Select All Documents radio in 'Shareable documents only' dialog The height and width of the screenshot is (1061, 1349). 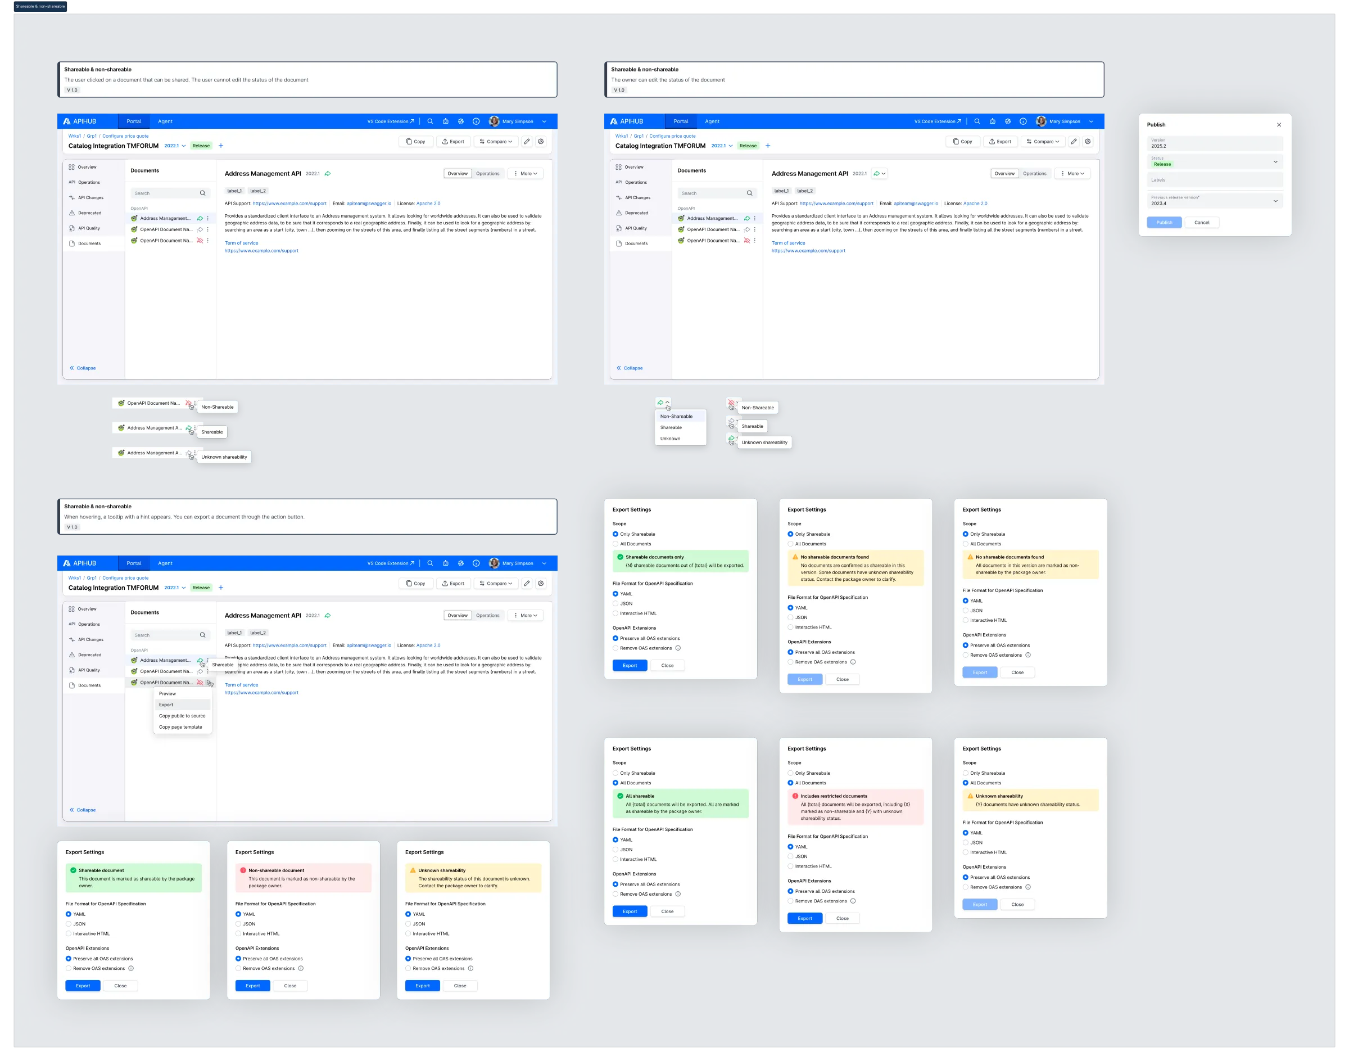pos(615,544)
